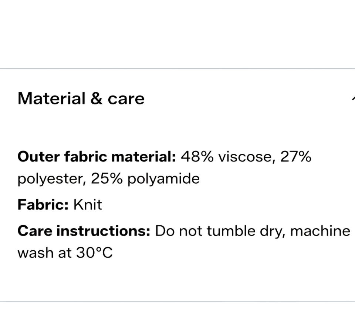Click the 'wash at 30°C' text
The width and height of the screenshot is (355, 320).
point(65,253)
